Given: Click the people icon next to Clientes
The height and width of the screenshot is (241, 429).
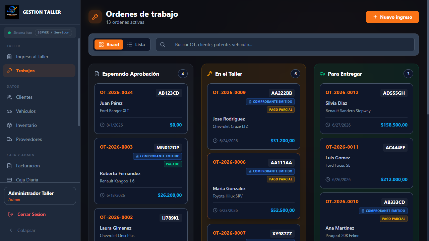Looking at the screenshot, I should 9,97.
